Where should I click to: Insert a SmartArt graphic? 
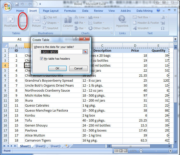click(50, 28)
